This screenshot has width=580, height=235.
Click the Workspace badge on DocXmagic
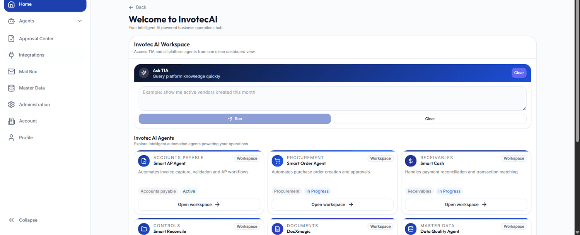(x=380, y=226)
